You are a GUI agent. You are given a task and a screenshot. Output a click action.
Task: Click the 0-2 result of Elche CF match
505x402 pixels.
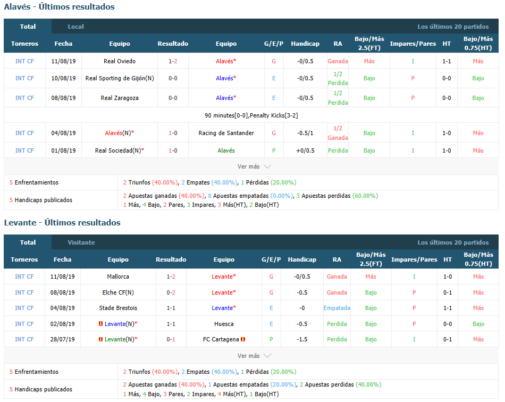coord(171,292)
